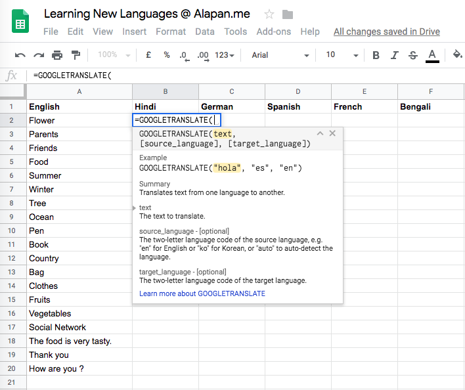
Task: Open the Format menu
Action: (171, 32)
